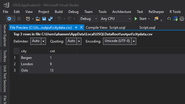Click the settings gear toolbar icon
The height and width of the screenshot is (104, 185).
(182, 19)
